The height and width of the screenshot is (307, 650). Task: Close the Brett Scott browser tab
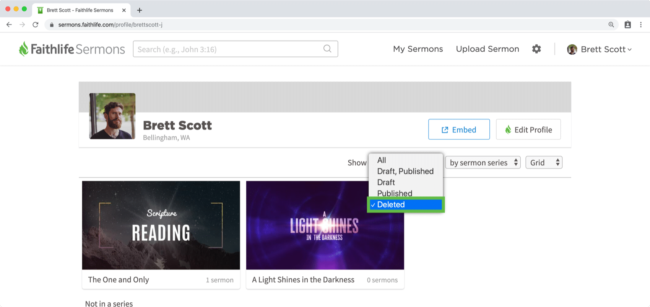(124, 10)
